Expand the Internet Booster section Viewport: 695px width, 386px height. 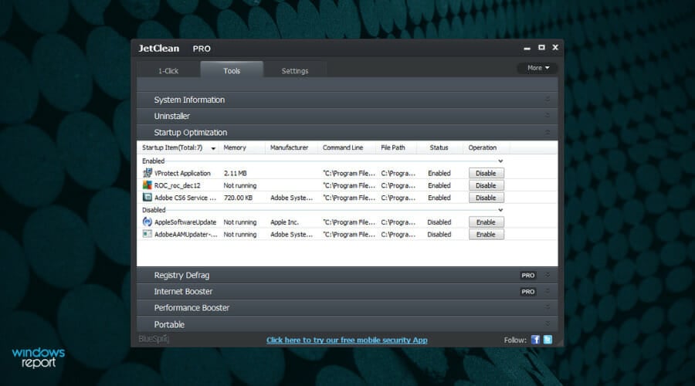point(347,292)
